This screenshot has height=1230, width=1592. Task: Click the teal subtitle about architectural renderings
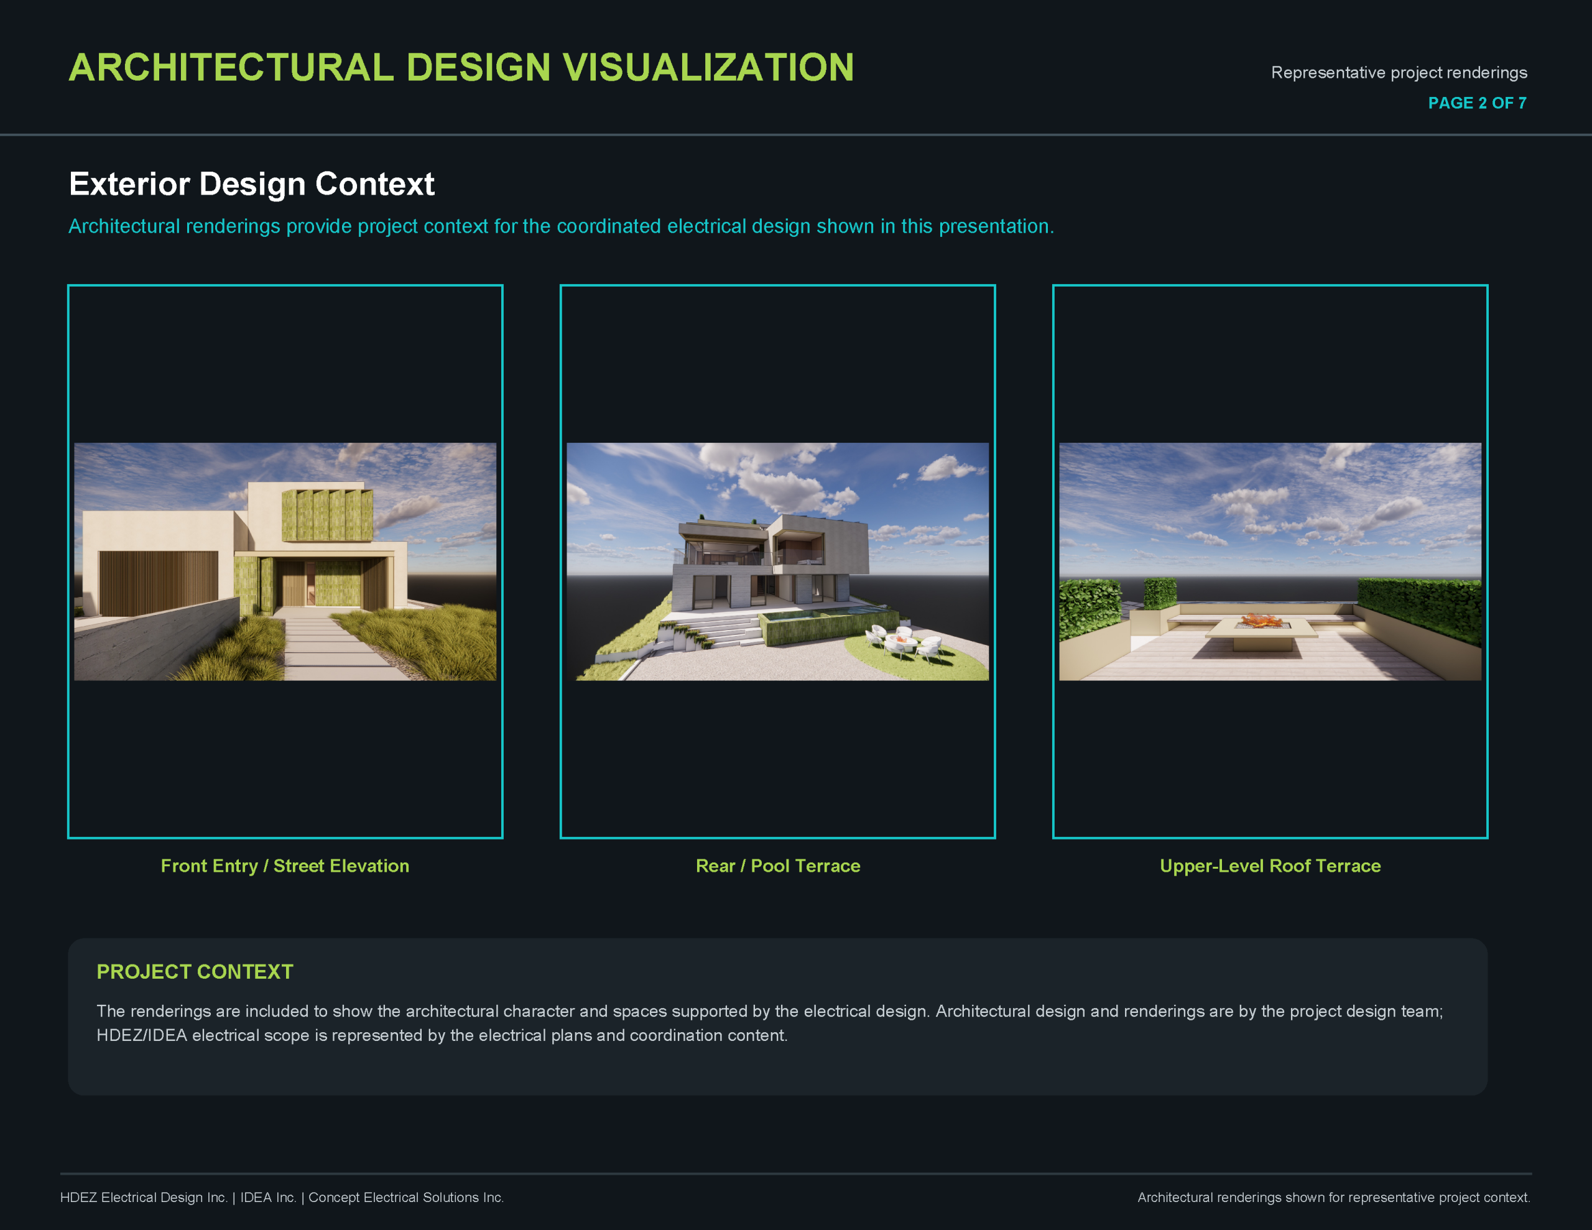[562, 226]
